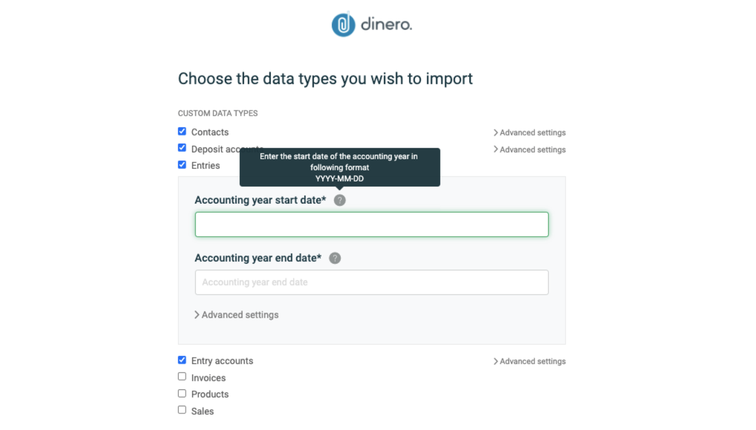The width and height of the screenshot is (756, 430).
Task: Focus the Accounting year start date field
Action: point(372,224)
